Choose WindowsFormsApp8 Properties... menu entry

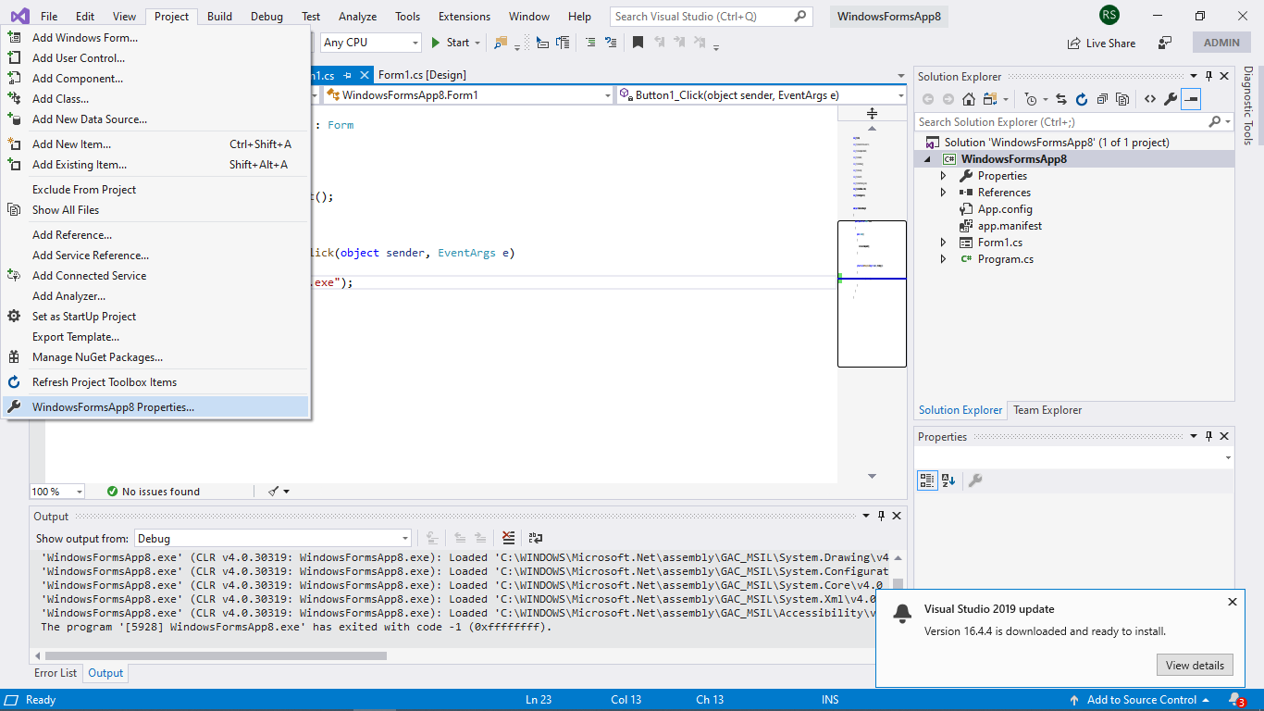click(x=155, y=406)
